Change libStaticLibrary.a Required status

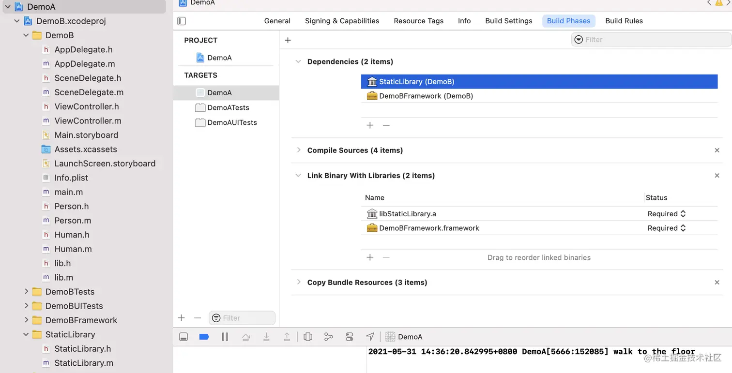[667, 214]
